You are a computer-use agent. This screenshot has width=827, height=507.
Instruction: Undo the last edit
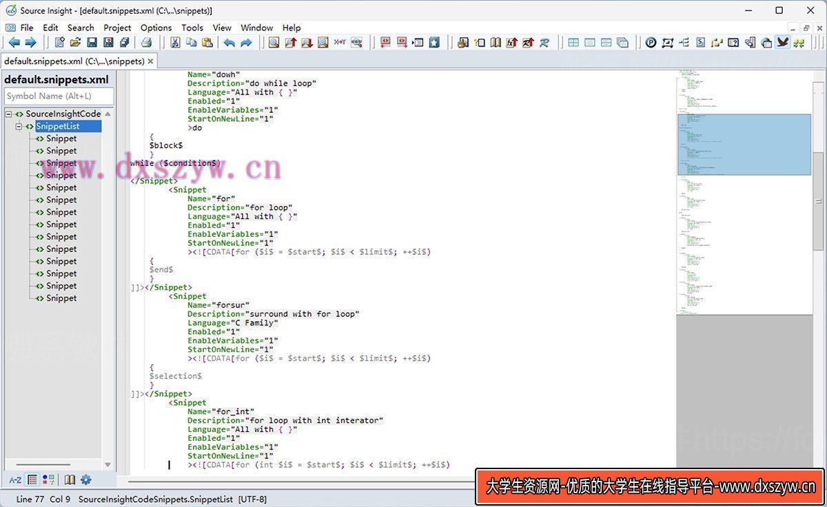click(x=229, y=43)
